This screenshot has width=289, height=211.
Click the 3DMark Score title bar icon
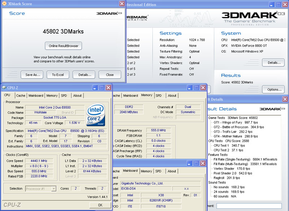coord(4,3)
